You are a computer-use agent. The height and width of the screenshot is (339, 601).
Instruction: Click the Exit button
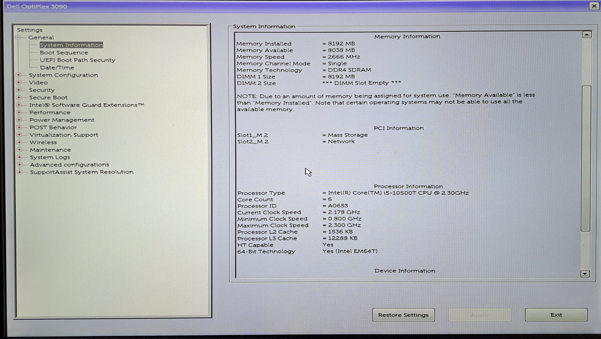point(556,315)
